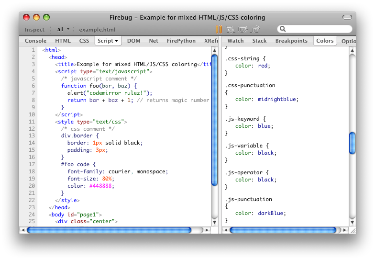Click the script pane vertical scrollbar thumb
The image size is (375, 260).
pyautogui.click(x=214, y=120)
